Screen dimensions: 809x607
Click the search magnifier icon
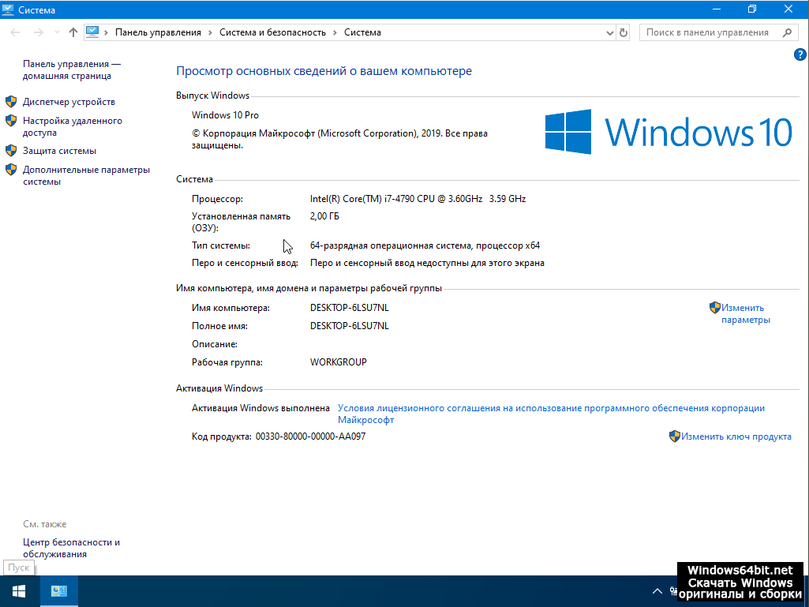[x=787, y=32]
